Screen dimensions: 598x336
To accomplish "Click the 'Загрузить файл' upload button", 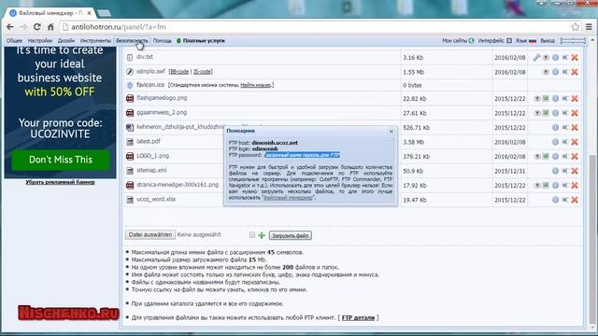I will click(x=291, y=235).
